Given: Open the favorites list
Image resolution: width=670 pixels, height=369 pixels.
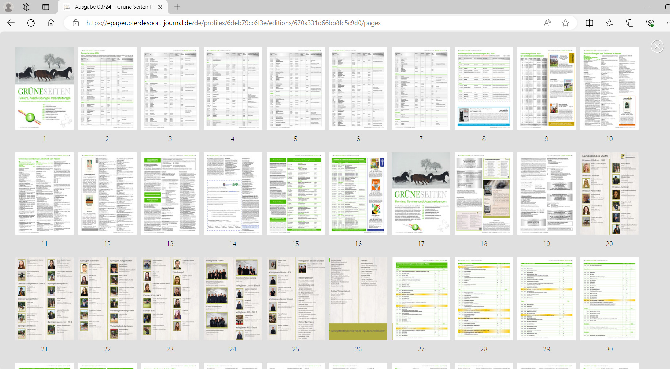Looking at the screenshot, I should point(609,23).
